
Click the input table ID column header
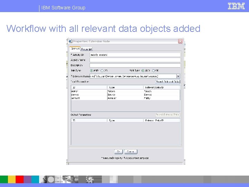pyautogui.click(x=89, y=87)
